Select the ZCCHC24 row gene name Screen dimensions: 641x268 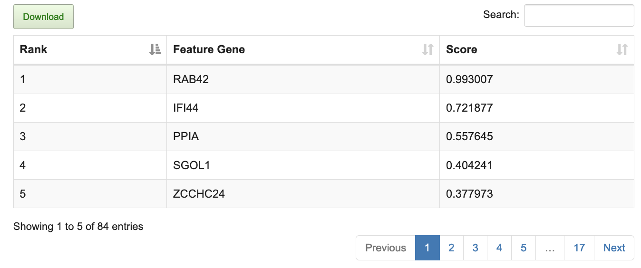click(x=199, y=194)
